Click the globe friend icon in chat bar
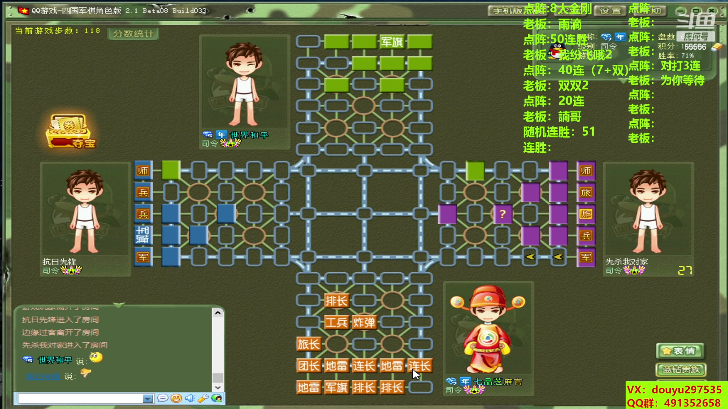The image size is (728, 409). (217, 398)
